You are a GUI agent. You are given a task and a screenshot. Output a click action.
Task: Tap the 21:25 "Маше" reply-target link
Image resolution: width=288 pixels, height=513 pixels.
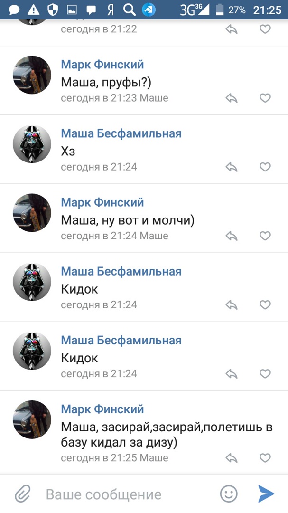[x=154, y=458]
